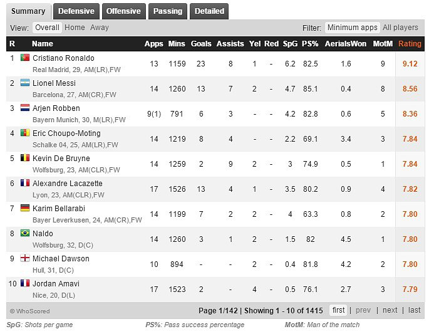Click Ronaldo's 9.12 rating value
This screenshot has width=429, height=334.
click(x=410, y=64)
